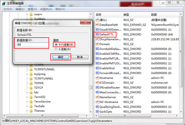Image resolution: width=185 pixels, height=125 pixels.
Task: Select the EnableWsd DWORD icon
Action: pyautogui.click(x=97, y=68)
